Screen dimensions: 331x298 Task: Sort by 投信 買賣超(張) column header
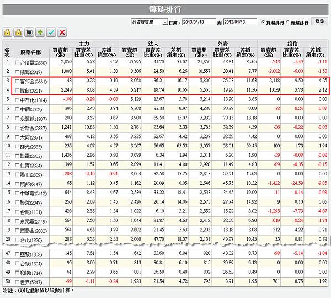(269, 52)
